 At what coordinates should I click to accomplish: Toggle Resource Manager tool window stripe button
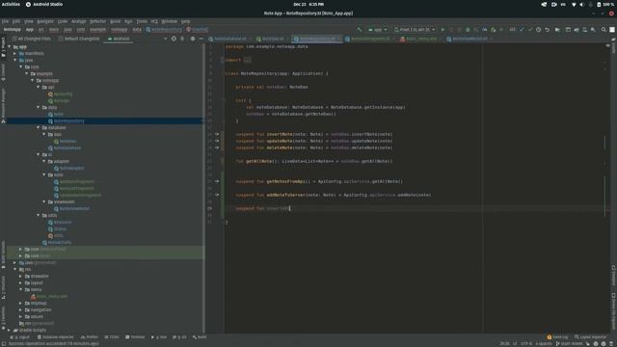3,105
